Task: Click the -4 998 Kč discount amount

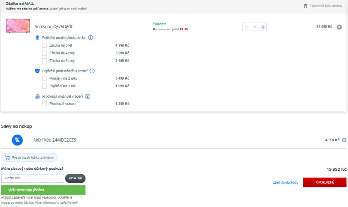Action: [x=332, y=140]
